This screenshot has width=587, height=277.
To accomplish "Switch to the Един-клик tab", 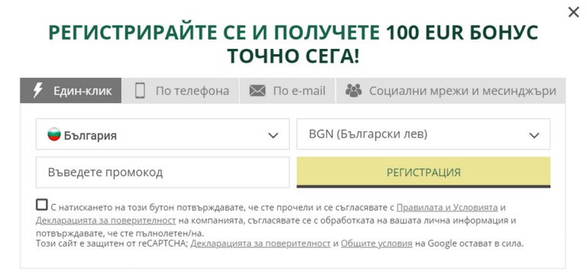I will click(71, 91).
